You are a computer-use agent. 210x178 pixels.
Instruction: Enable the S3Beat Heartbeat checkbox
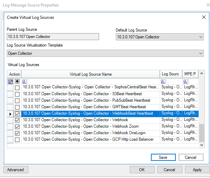(x=17, y=94)
